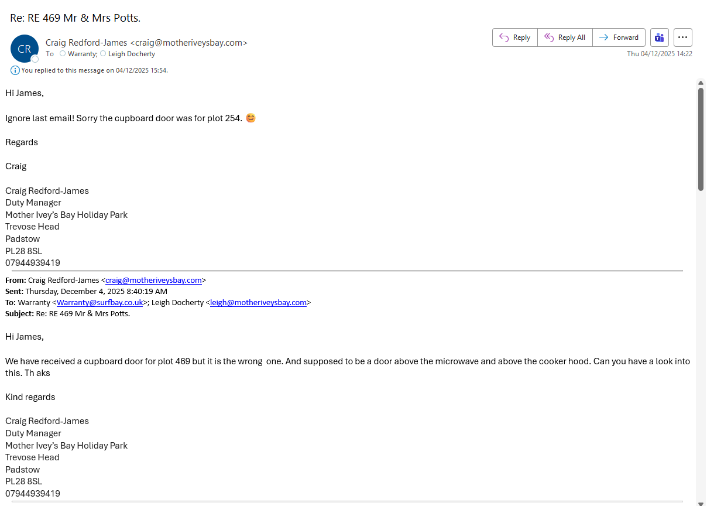Click the vertical scrollbar thumb

(701, 138)
